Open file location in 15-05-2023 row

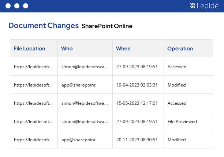(x=33, y=103)
